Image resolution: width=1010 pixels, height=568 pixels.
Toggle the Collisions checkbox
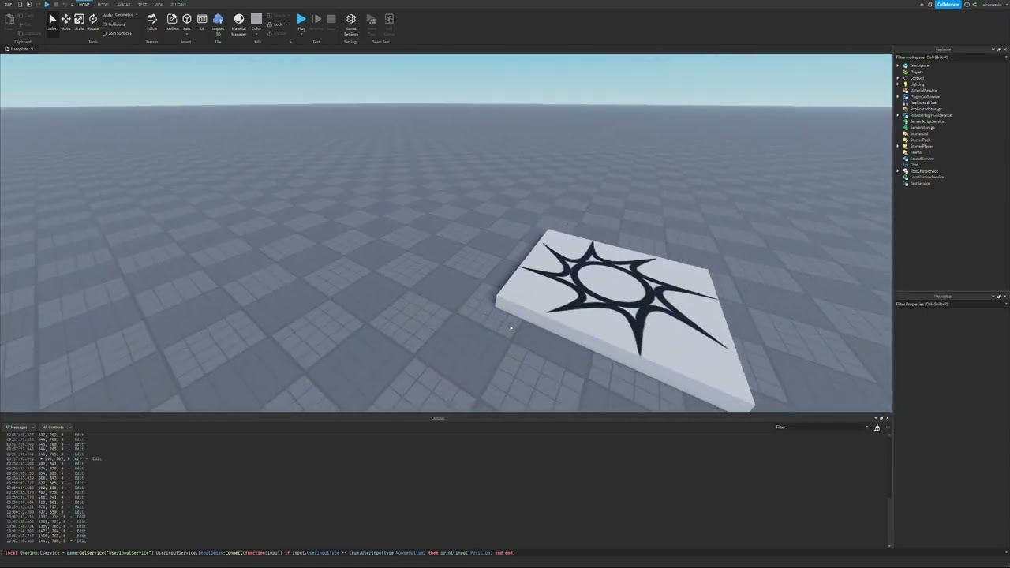pyautogui.click(x=104, y=24)
